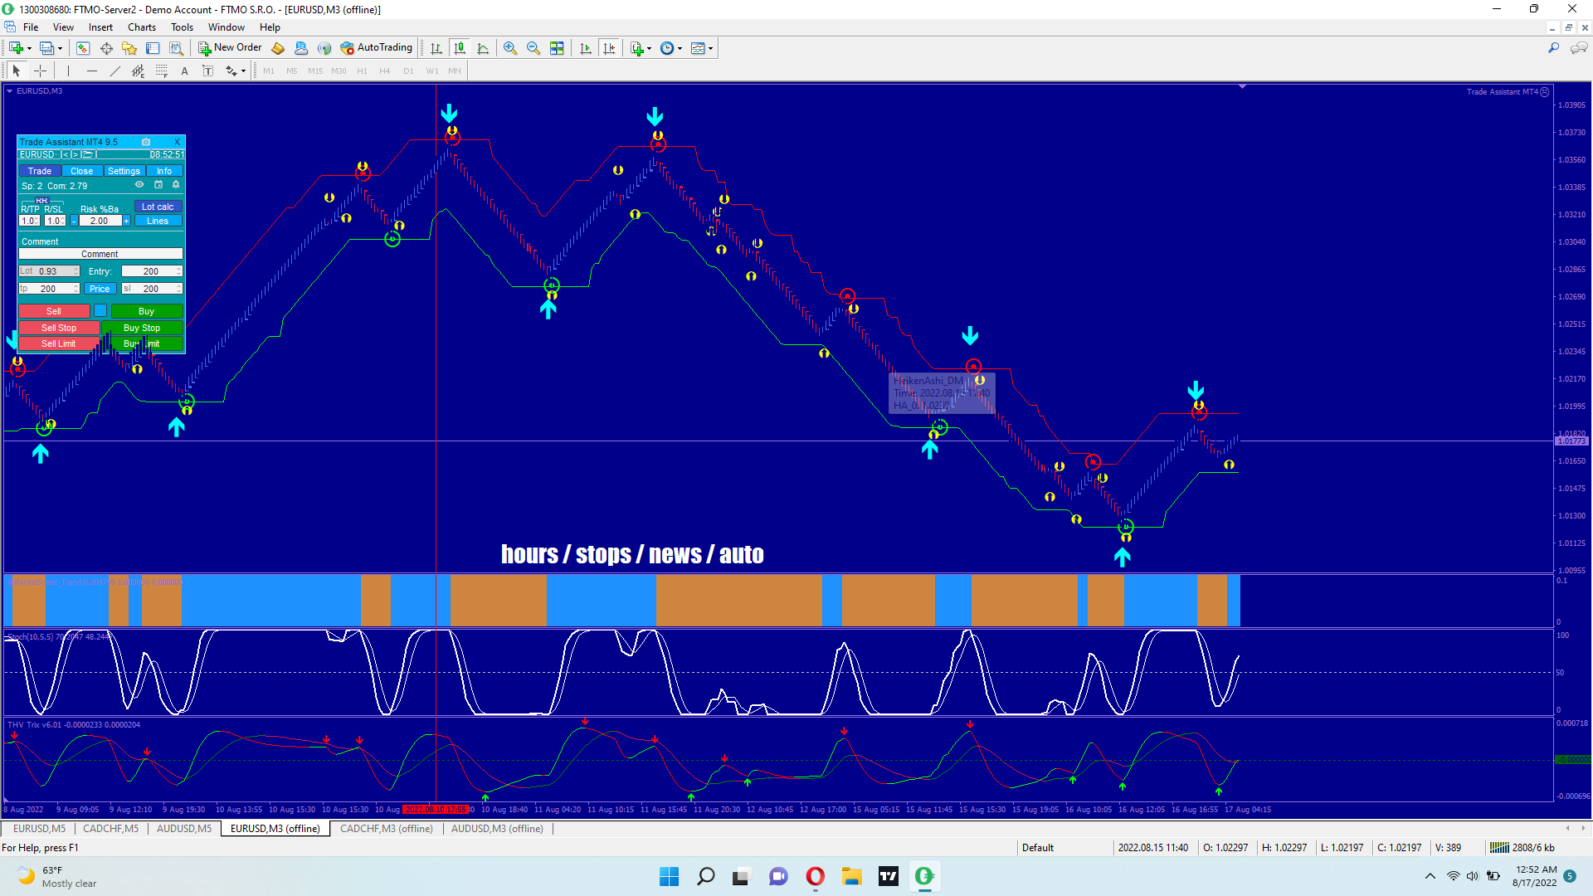Increase Risk % with the plus button

(126, 221)
